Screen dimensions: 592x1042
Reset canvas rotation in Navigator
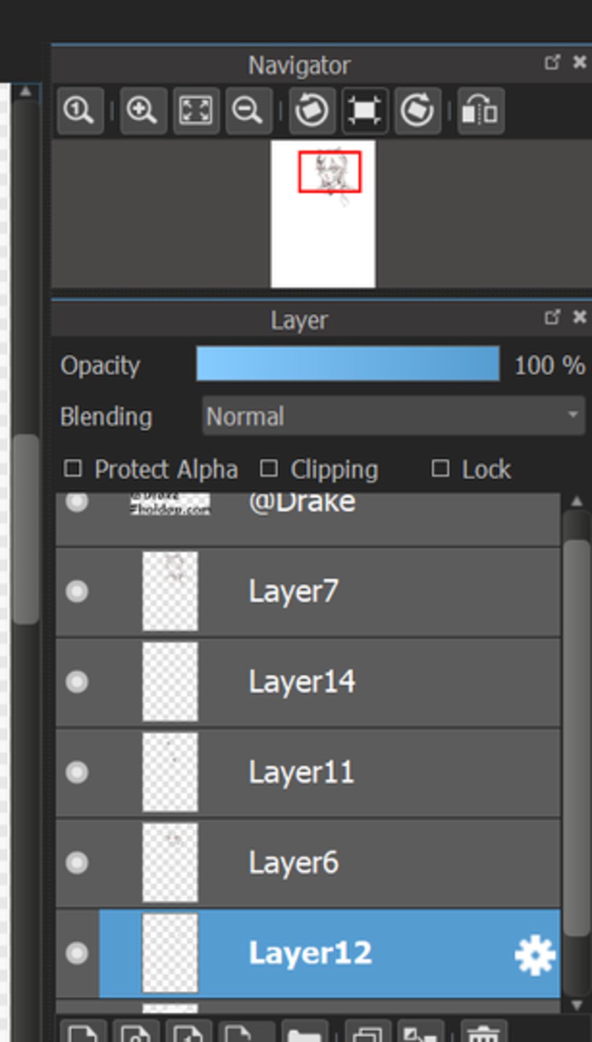pos(364,110)
